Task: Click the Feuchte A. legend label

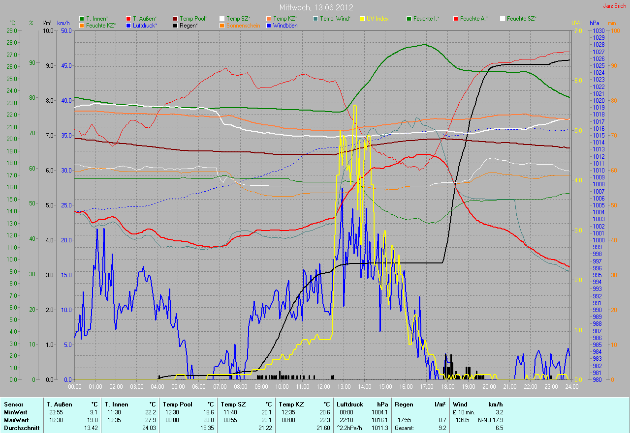Action: coord(474,19)
